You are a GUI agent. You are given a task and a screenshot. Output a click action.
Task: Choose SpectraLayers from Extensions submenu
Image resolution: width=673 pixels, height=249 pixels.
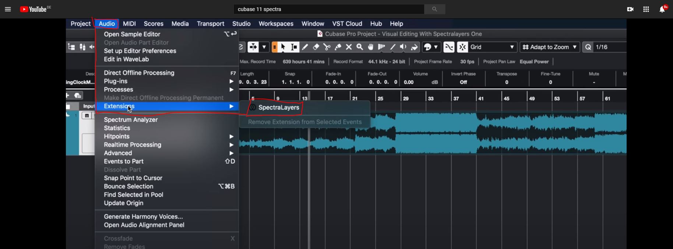point(279,108)
